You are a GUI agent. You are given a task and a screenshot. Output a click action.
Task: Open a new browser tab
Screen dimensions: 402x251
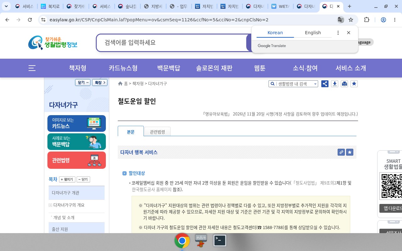350,6
